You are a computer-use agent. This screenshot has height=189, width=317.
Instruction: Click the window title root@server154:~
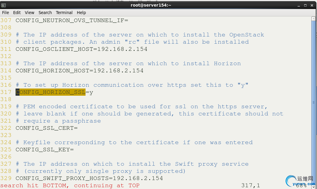coord(151,5)
